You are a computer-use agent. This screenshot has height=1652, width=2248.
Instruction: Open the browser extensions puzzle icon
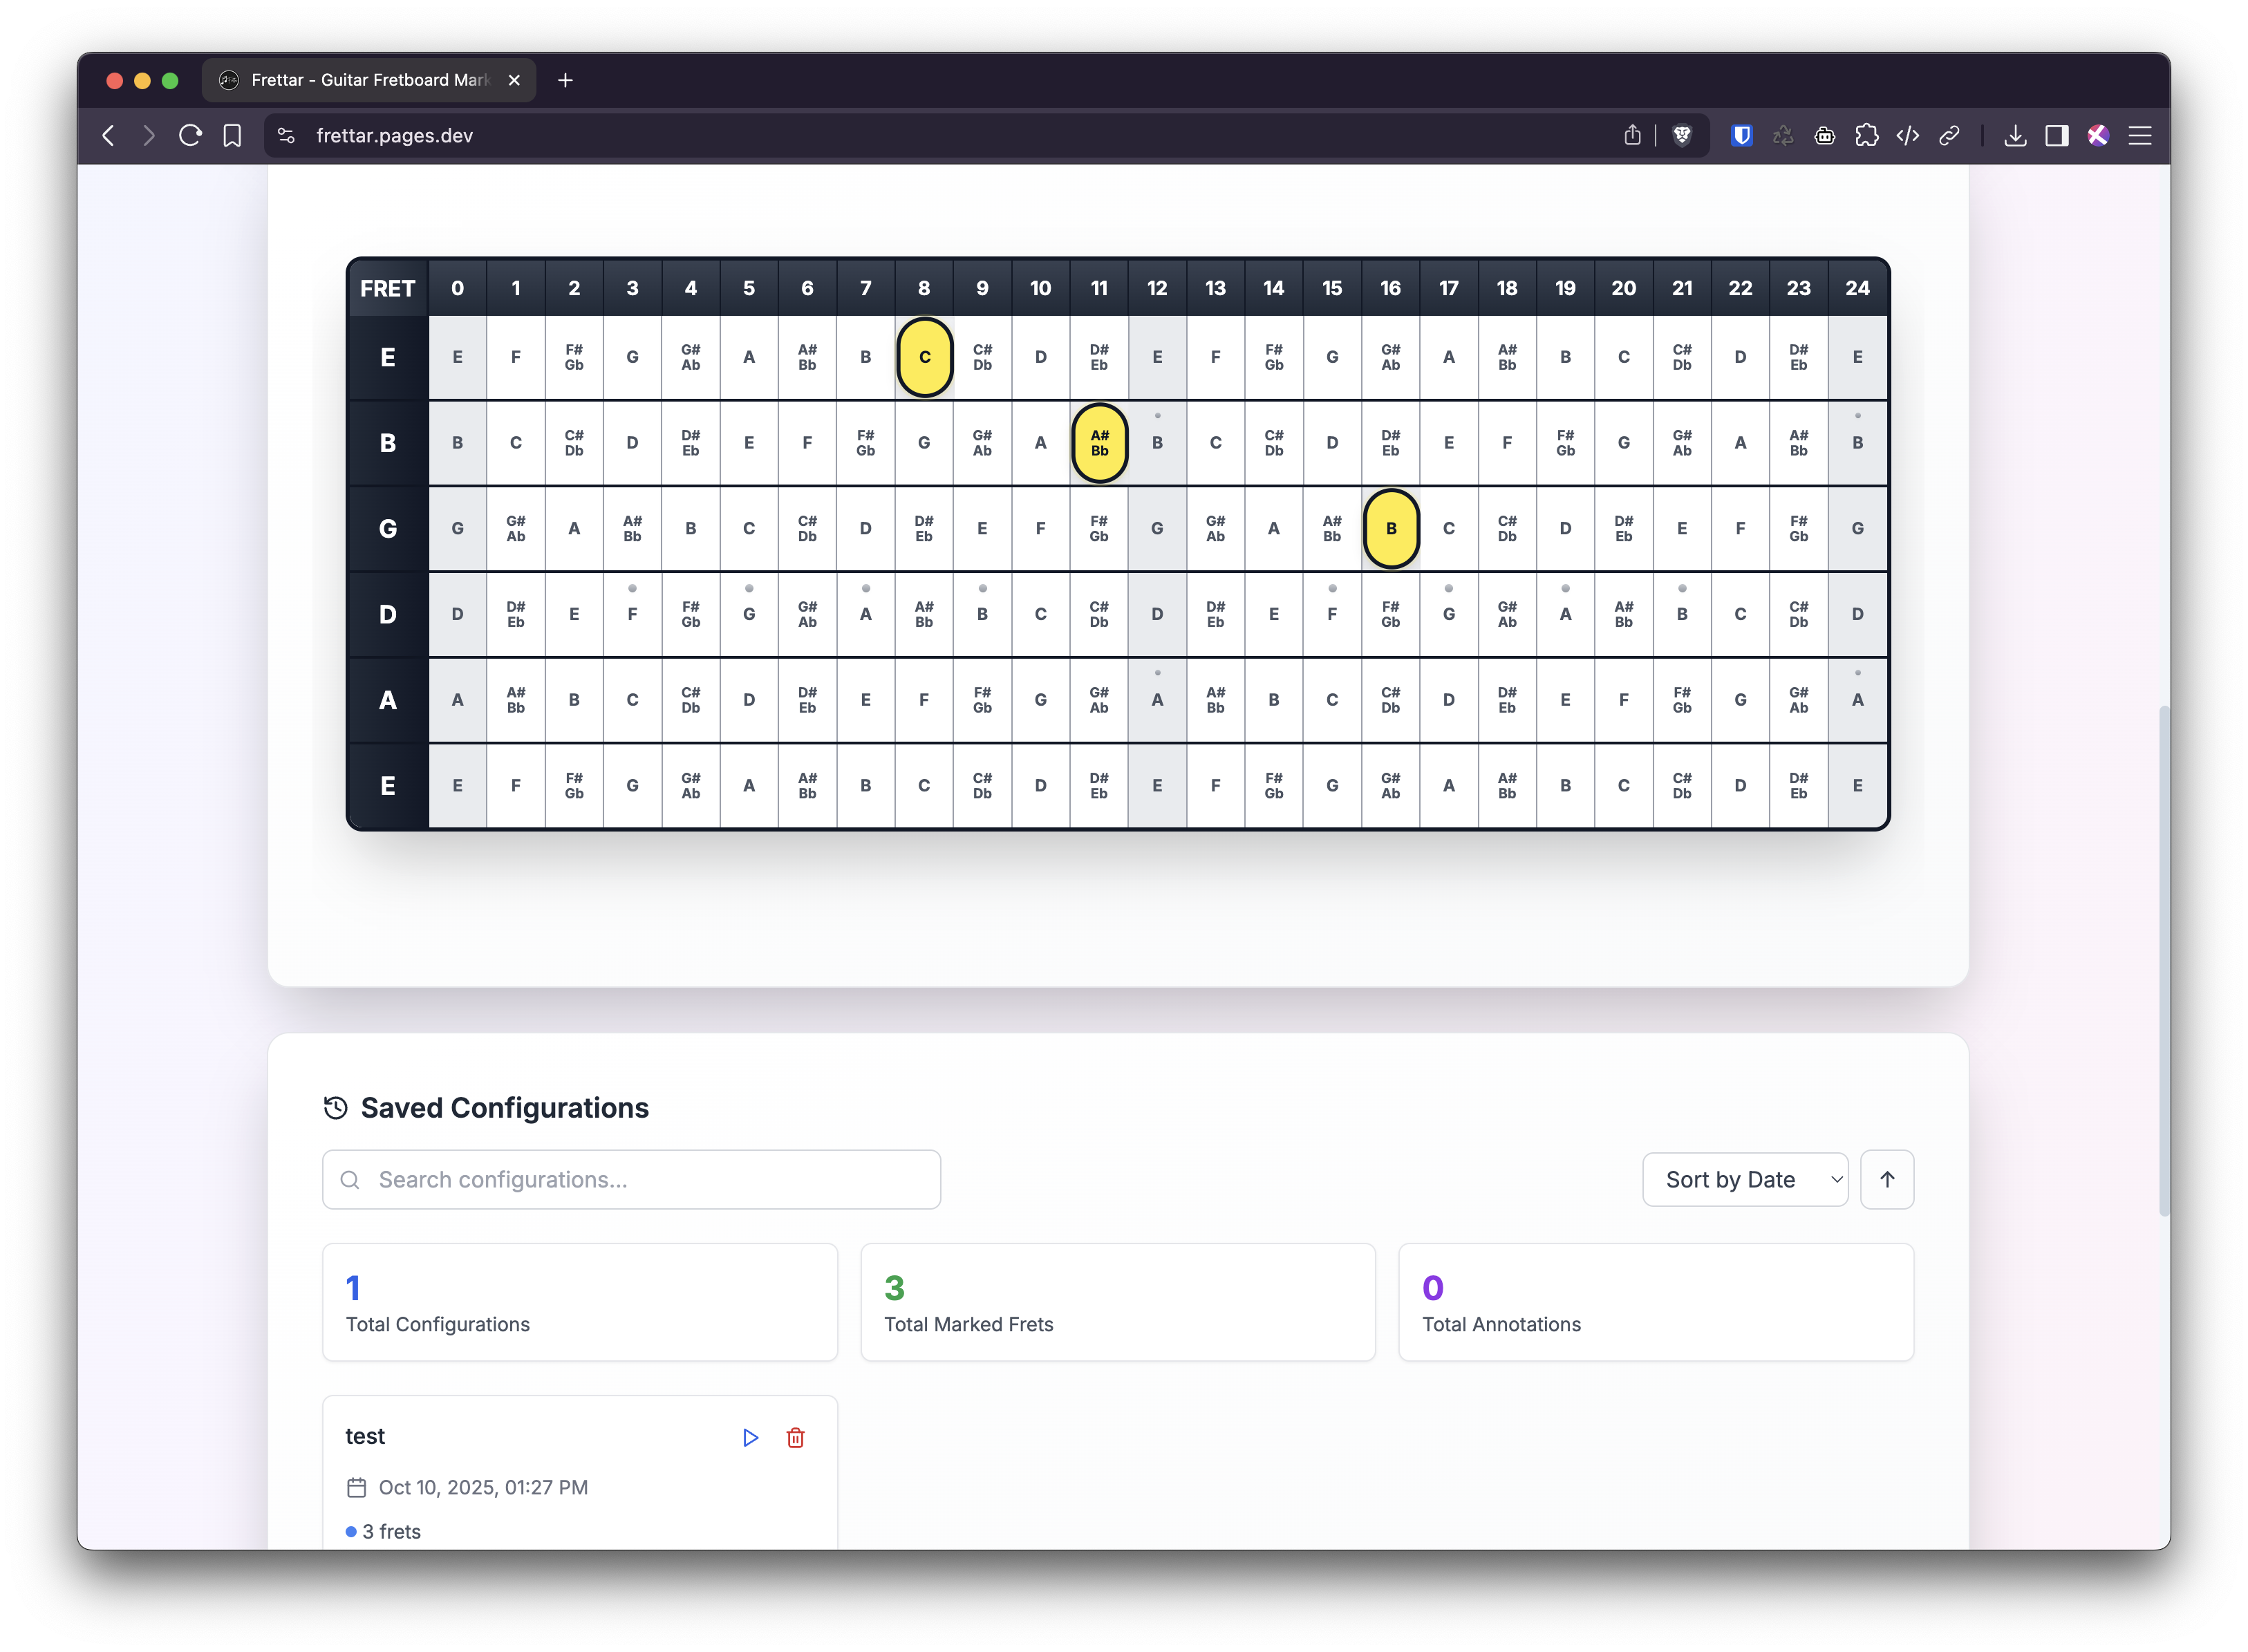(x=1866, y=135)
